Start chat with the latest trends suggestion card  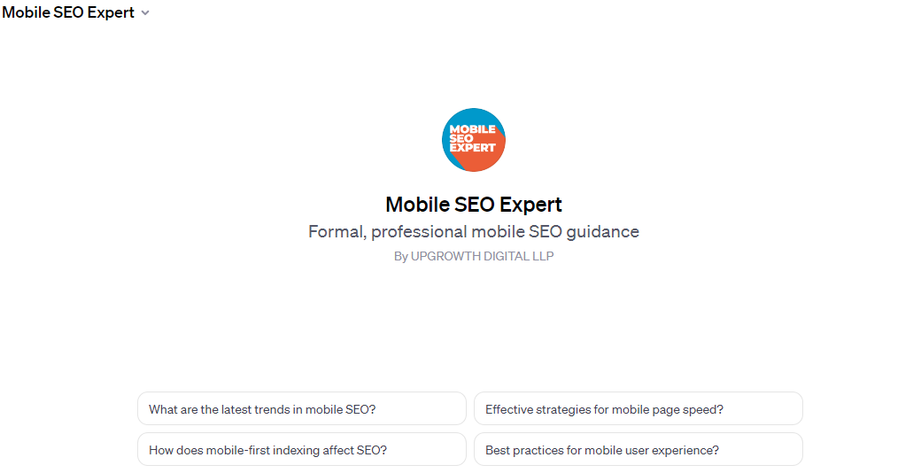click(302, 408)
